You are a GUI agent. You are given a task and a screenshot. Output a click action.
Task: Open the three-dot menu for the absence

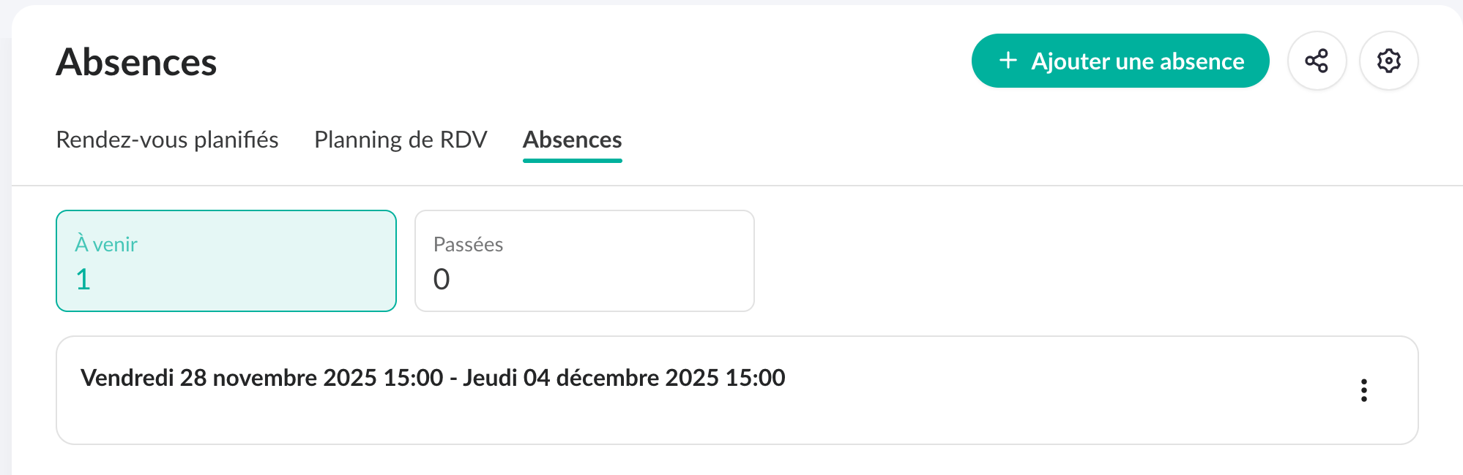click(1363, 390)
